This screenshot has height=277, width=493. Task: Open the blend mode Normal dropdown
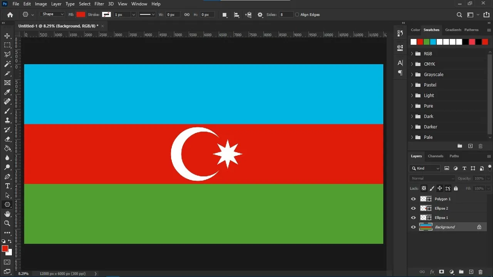point(432,179)
